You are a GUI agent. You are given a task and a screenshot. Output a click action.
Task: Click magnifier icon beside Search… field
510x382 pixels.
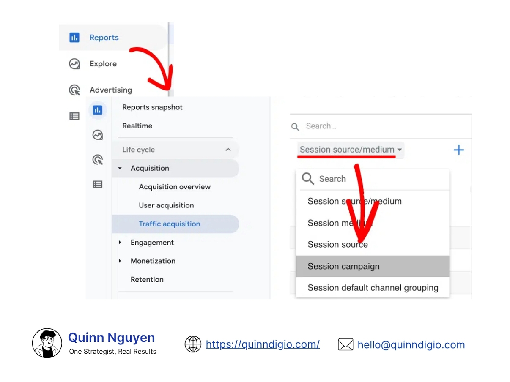pyautogui.click(x=296, y=127)
